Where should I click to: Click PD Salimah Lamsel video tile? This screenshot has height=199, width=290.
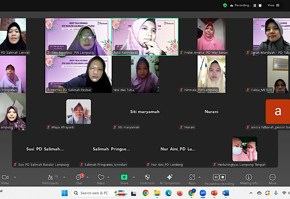click(13, 37)
